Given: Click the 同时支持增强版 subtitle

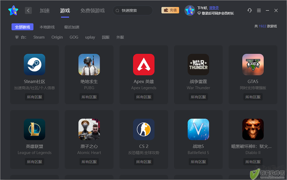Looking at the screenshot, I should tap(253, 88).
